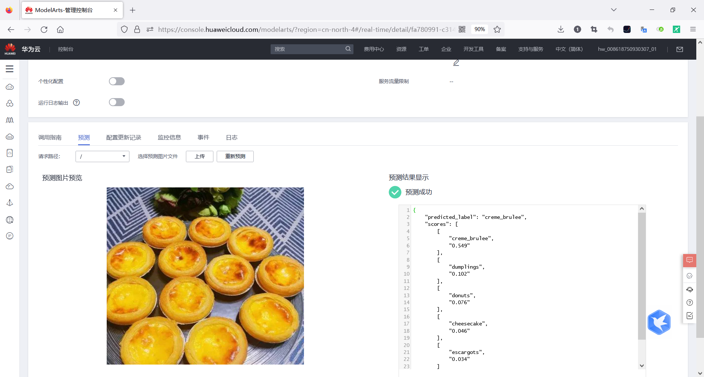704x377 pixels.
Task: Click the result panel scroll-down arrow
Action: coord(642,365)
